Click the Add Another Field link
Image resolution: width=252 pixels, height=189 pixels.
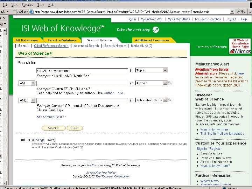click(51, 117)
